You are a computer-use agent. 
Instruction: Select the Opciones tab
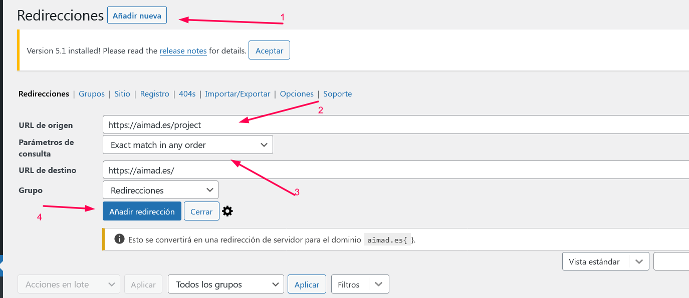pos(297,93)
